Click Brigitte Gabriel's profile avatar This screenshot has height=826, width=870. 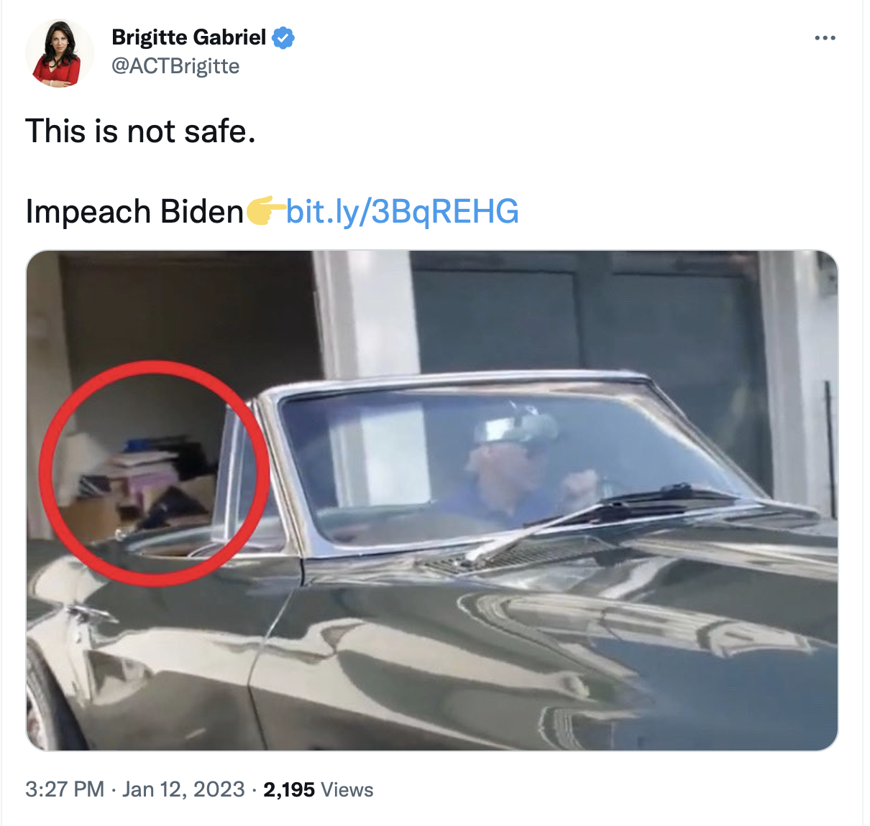[60, 54]
